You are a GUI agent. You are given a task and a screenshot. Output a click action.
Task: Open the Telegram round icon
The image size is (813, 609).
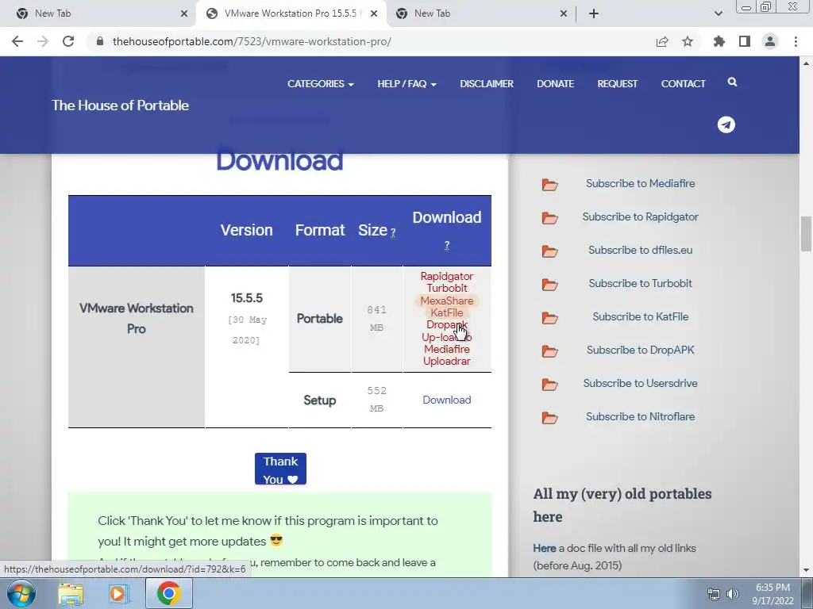click(x=726, y=124)
